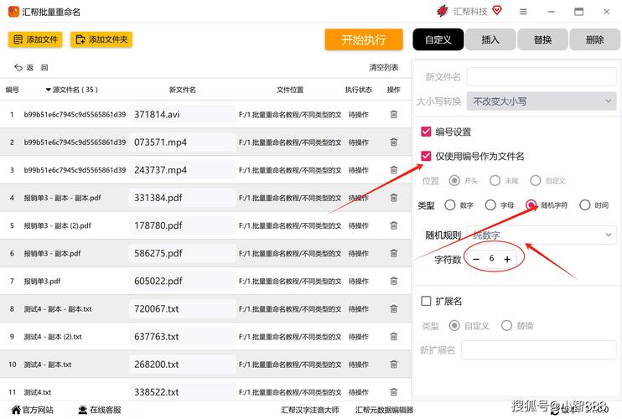This screenshot has width=622, height=419.
Task: Delete row 1 using its trash icon
Action: 393,115
